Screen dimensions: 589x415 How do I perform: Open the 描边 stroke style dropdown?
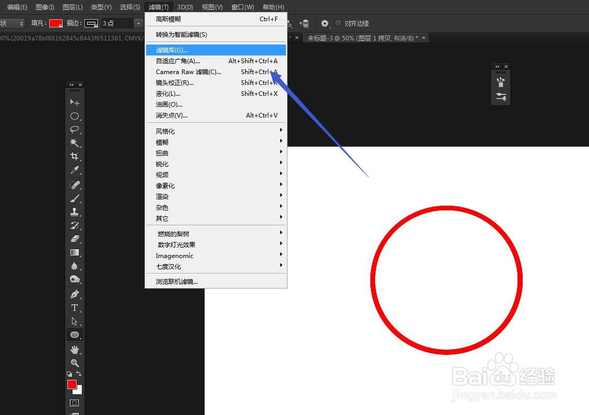coord(92,23)
